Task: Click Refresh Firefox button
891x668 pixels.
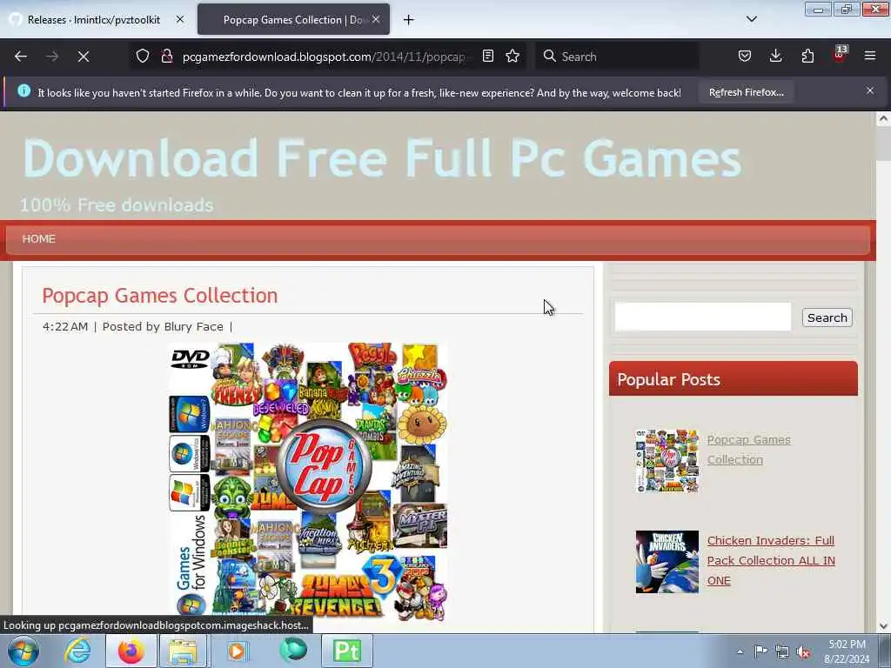Action: pos(746,92)
